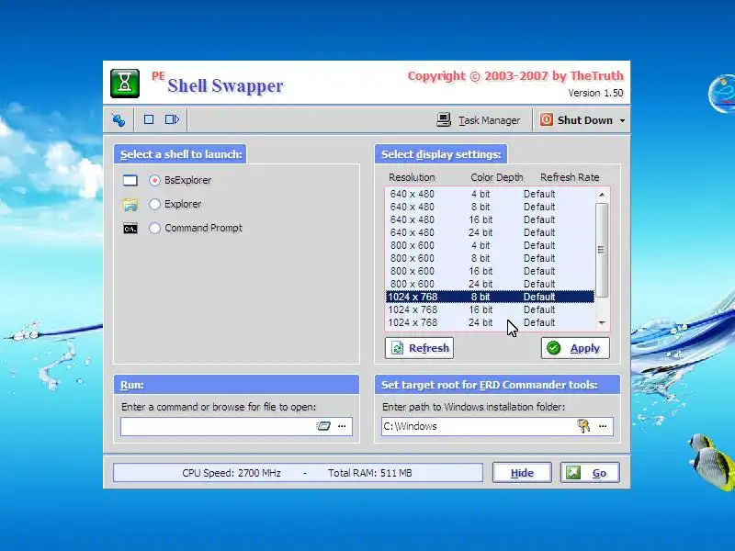Select the BsExplorer shell radio button
This screenshot has height=551, width=735.
pos(154,180)
